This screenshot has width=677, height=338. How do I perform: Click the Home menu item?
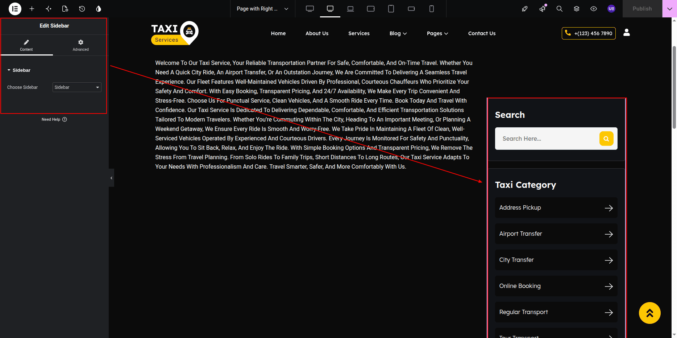click(278, 33)
